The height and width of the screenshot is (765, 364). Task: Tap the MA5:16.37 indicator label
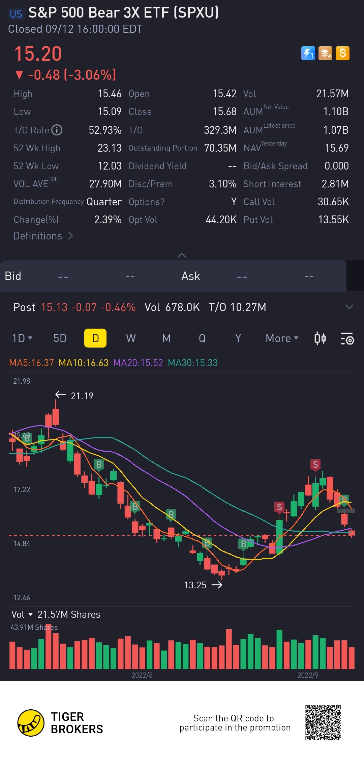[31, 363]
